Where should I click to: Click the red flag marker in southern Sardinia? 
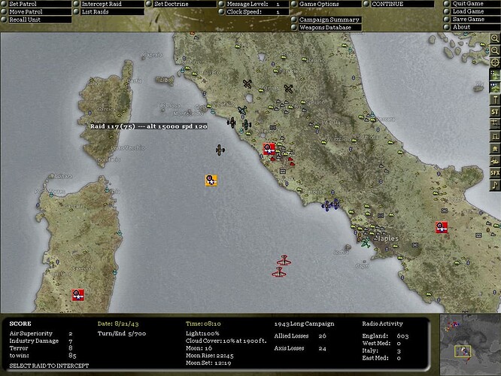coord(77,295)
